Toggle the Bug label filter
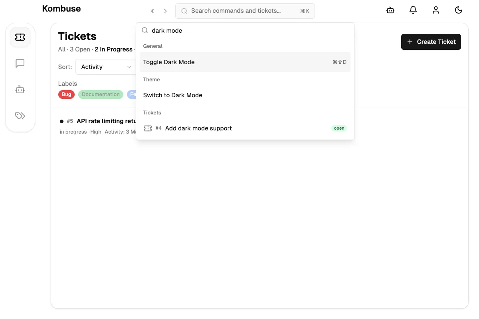The width and height of the screenshot is (479, 319). pos(66,94)
